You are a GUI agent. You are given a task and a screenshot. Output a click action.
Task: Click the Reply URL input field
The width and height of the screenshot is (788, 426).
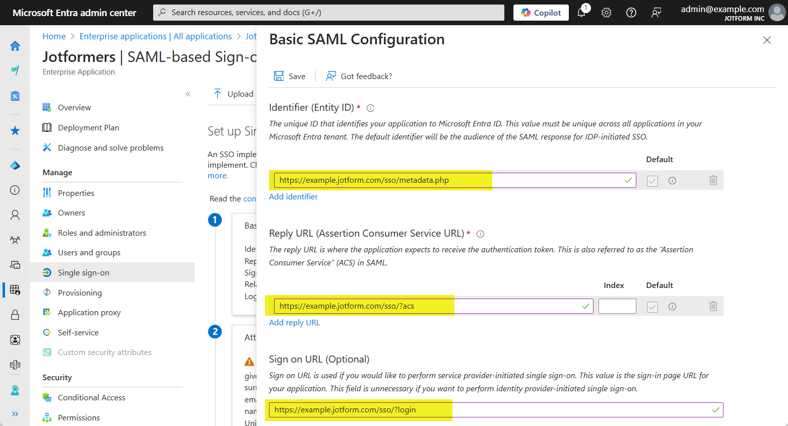point(434,306)
